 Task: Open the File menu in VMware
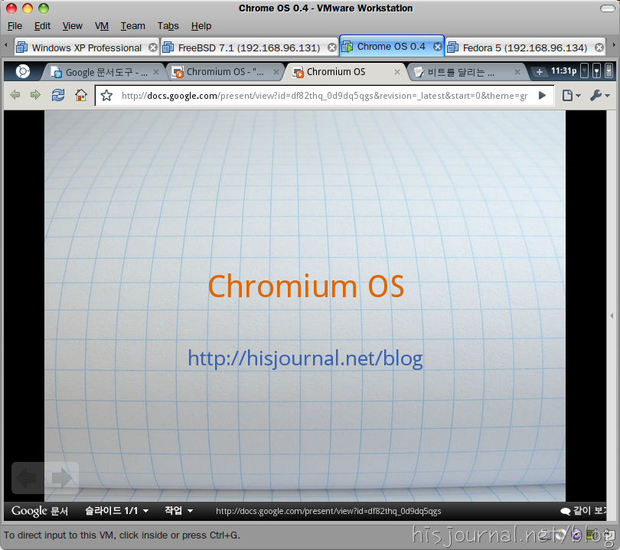click(x=15, y=26)
